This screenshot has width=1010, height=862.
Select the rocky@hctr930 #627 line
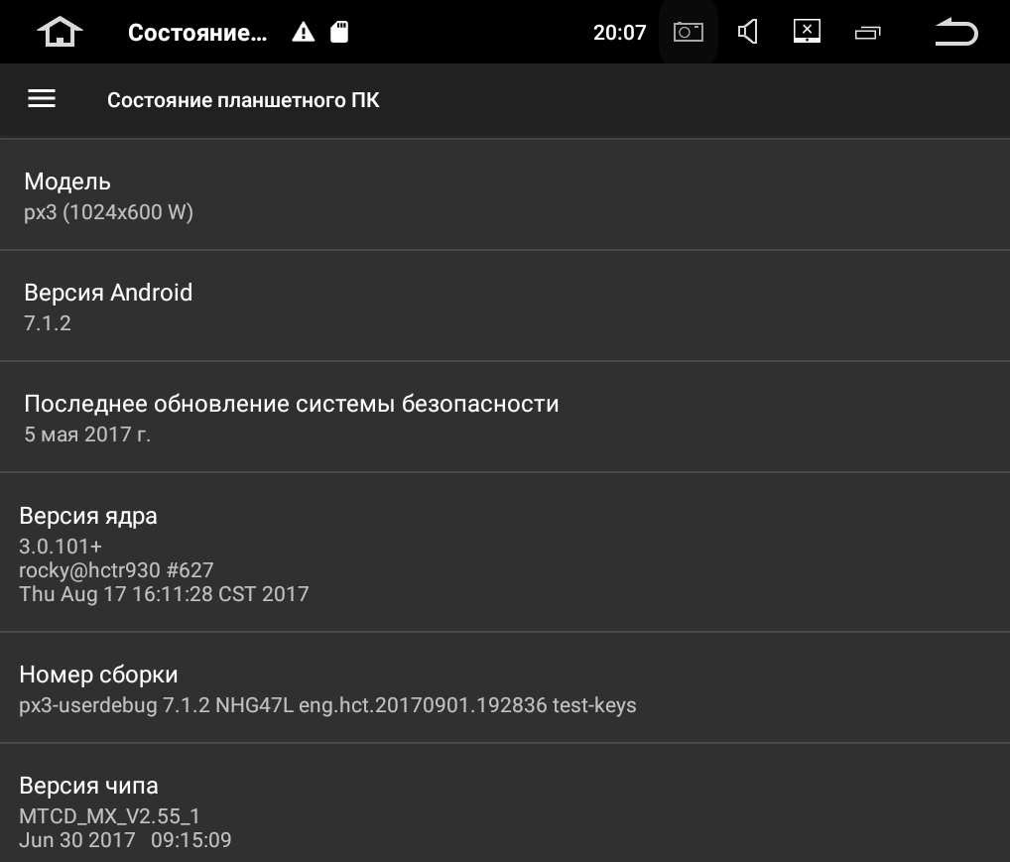[116, 570]
